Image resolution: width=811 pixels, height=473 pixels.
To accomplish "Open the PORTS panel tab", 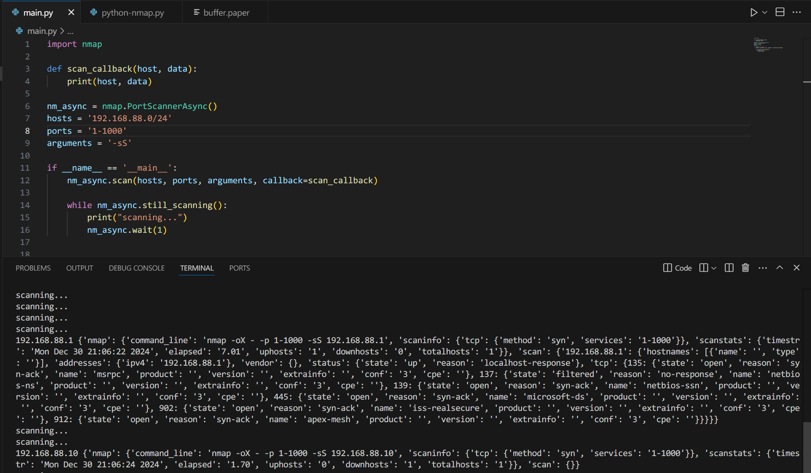I will click(239, 268).
